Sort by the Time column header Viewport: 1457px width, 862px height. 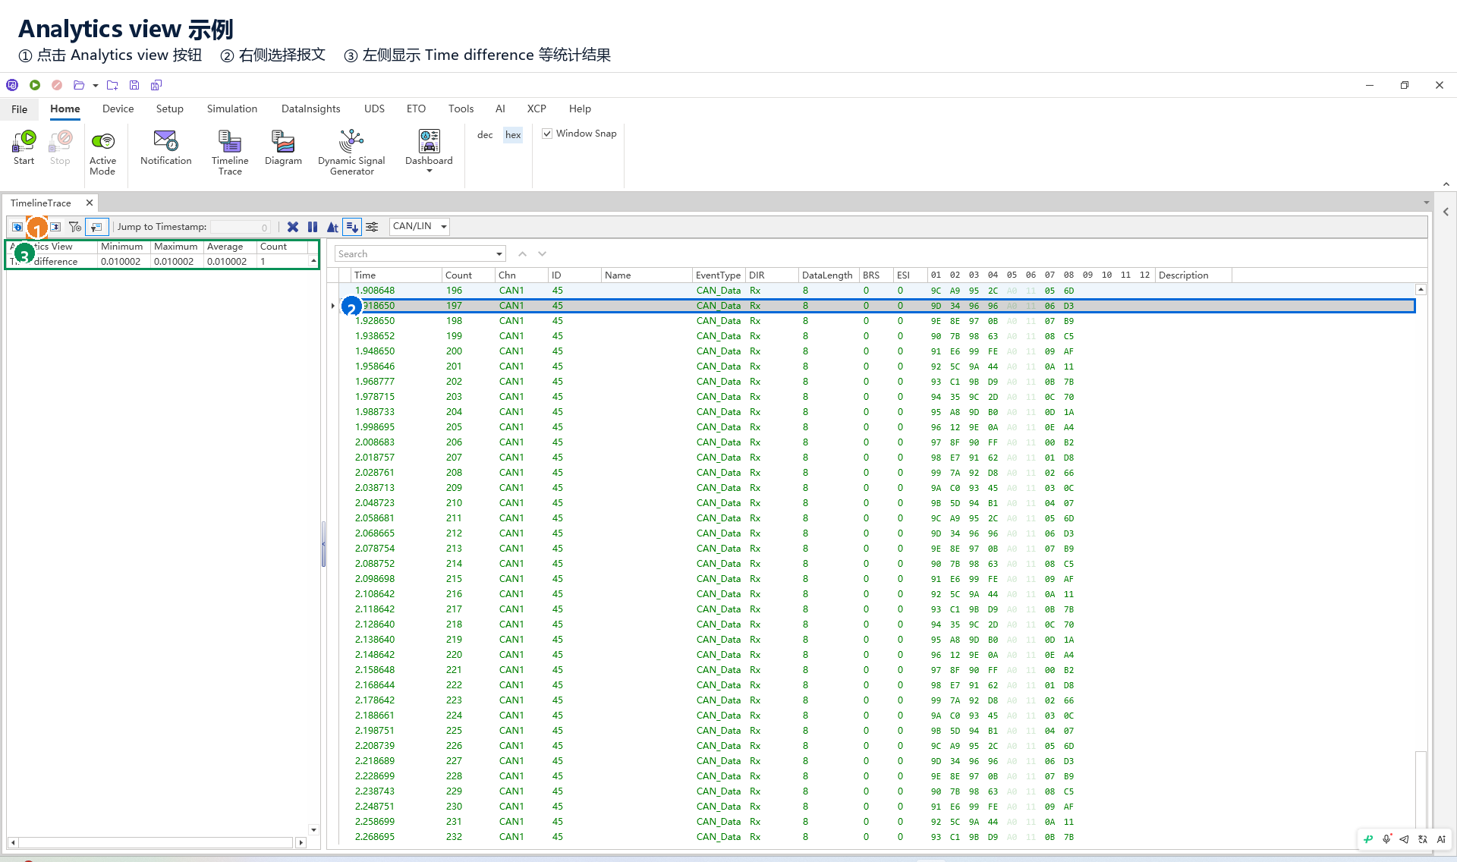click(x=396, y=275)
